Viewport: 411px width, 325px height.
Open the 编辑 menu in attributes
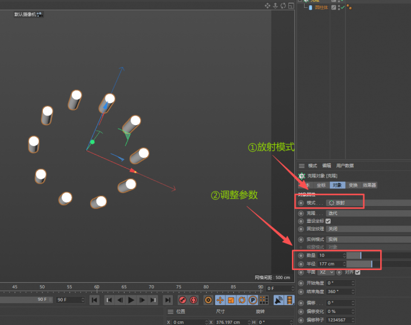[326, 166]
